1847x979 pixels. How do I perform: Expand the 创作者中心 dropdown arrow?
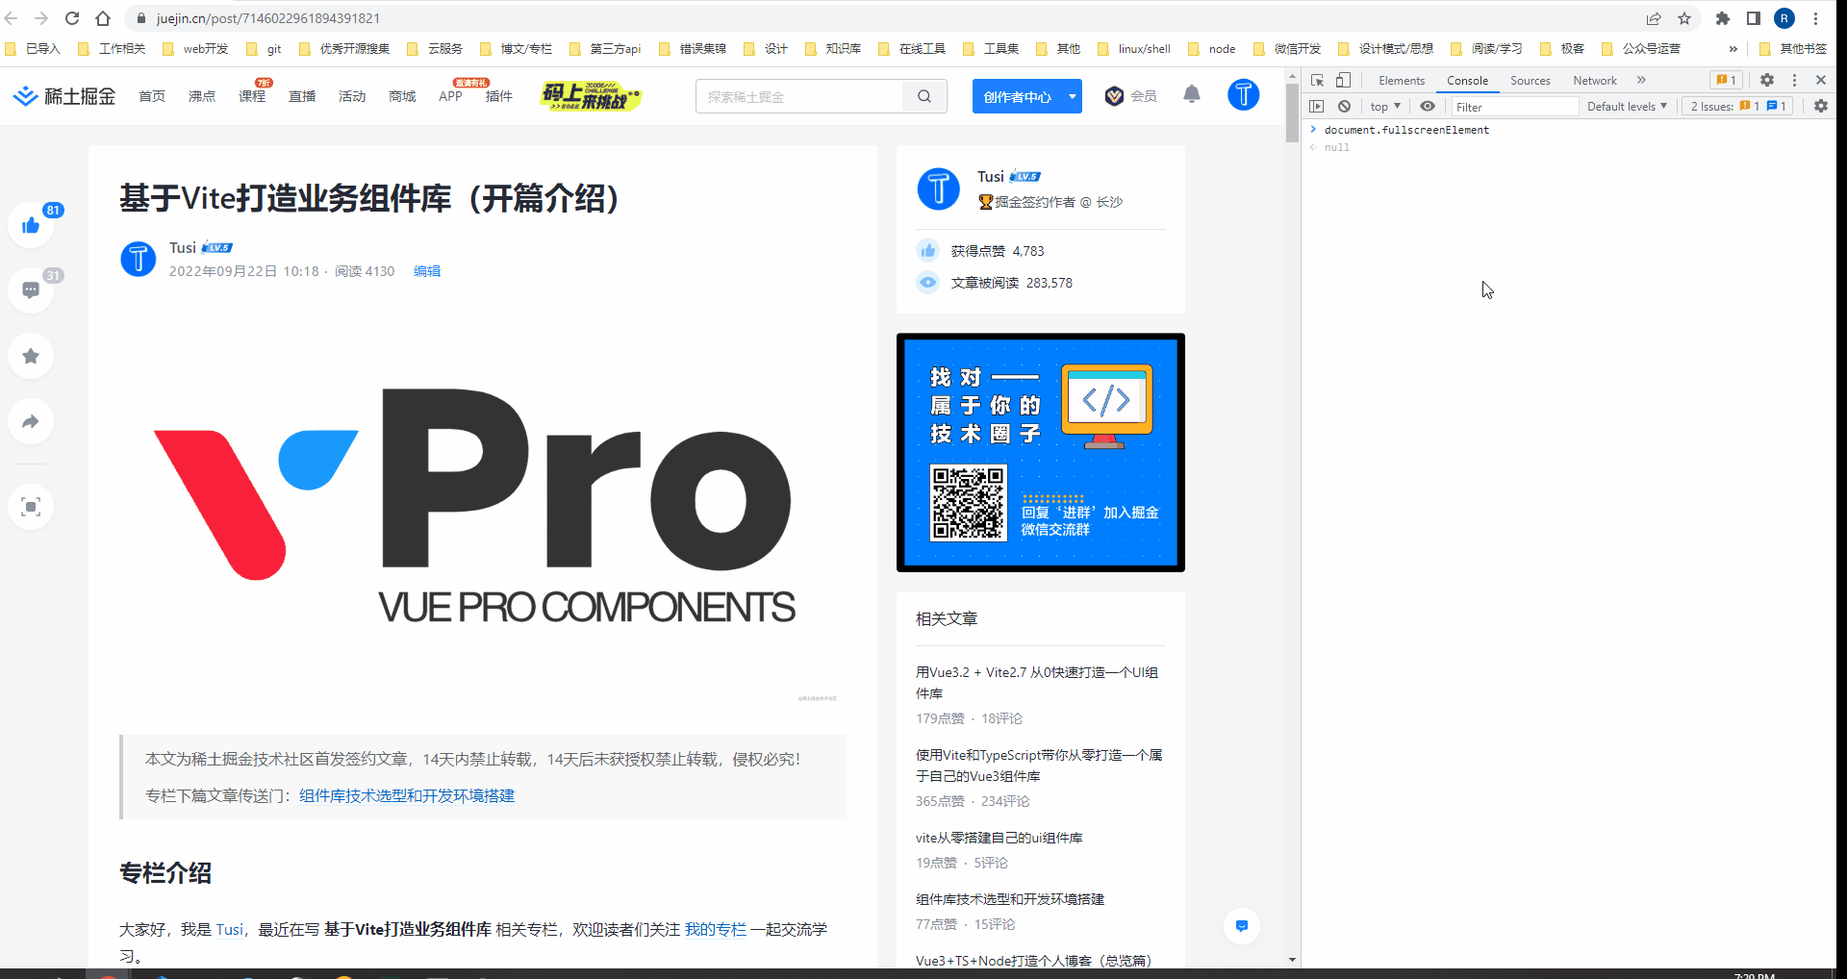click(1071, 96)
